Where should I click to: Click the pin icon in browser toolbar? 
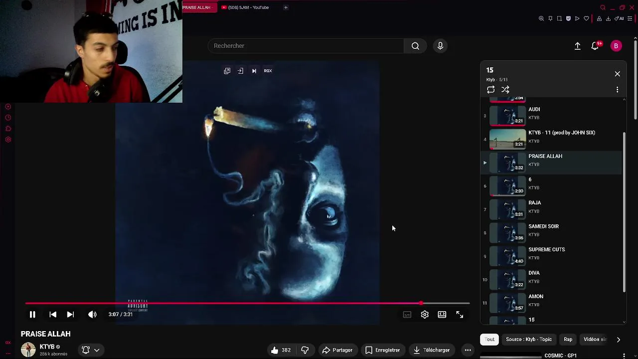(550, 18)
